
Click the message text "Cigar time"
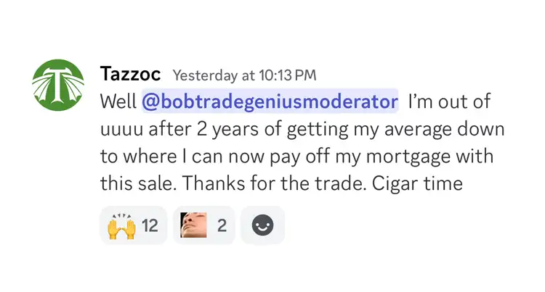(x=417, y=184)
